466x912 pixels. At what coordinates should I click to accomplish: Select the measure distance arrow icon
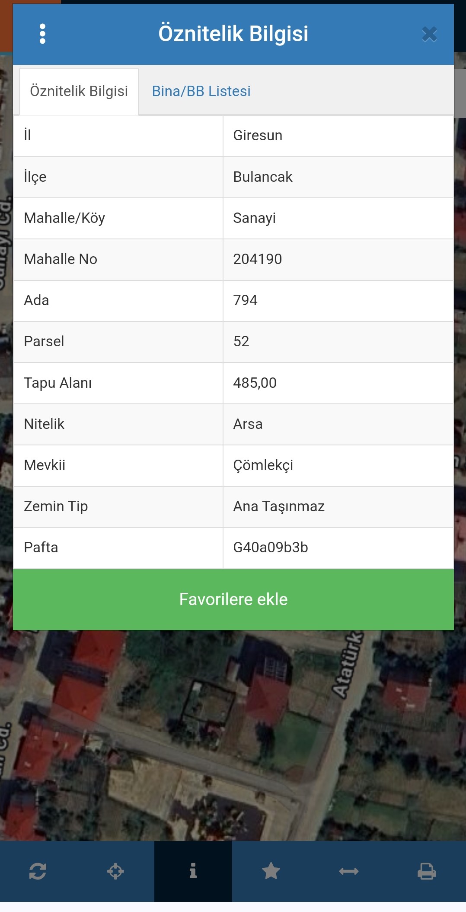(x=349, y=871)
